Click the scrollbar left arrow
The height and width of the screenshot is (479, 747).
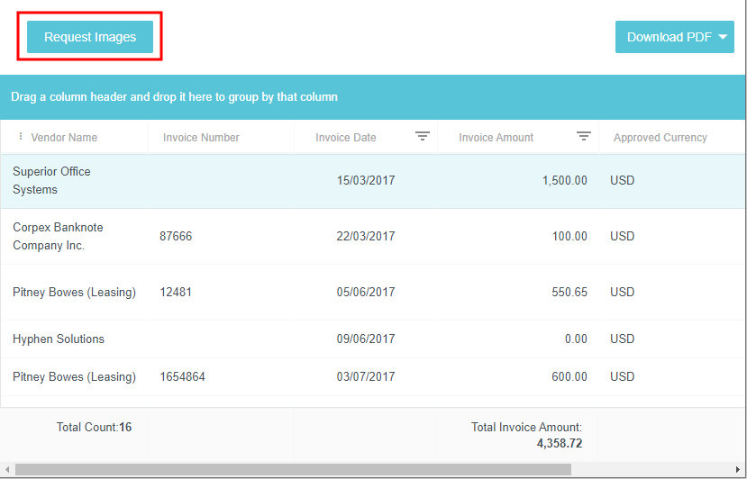pos(6,469)
